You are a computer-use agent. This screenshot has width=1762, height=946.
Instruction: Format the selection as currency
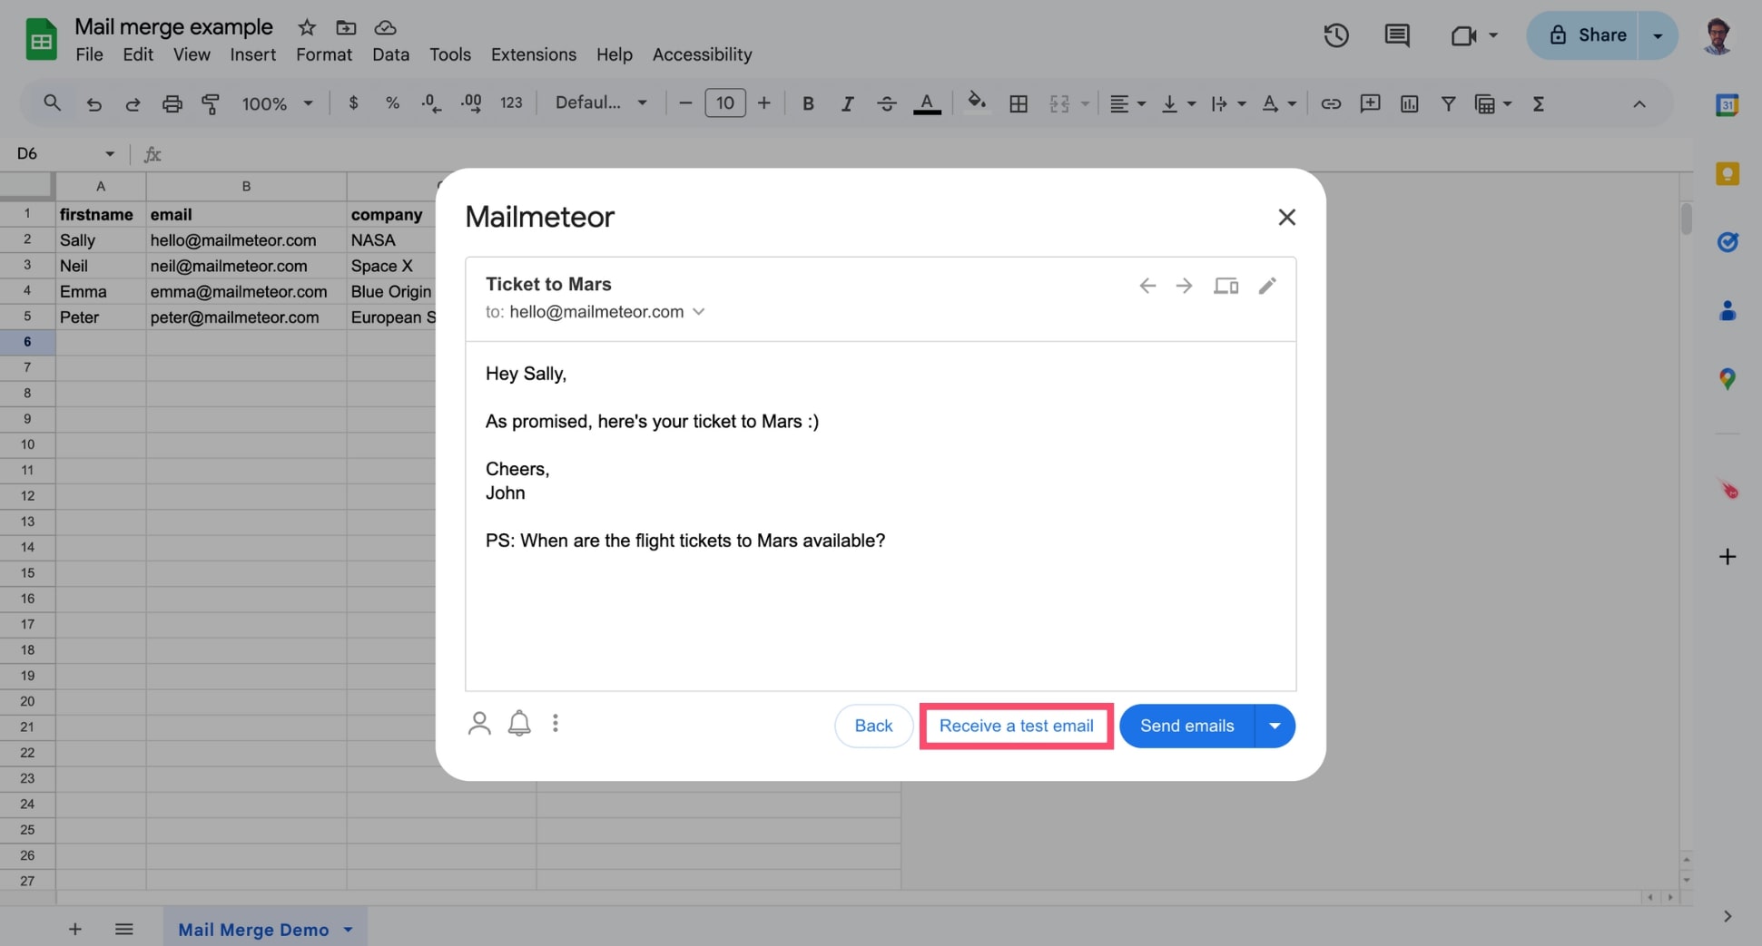pyautogui.click(x=353, y=103)
